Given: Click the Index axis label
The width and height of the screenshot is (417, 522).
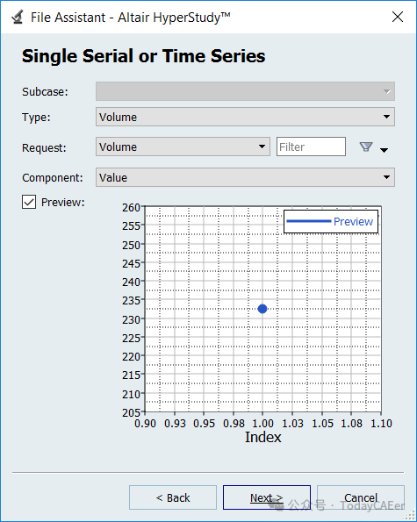Looking at the screenshot, I should (x=263, y=437).
